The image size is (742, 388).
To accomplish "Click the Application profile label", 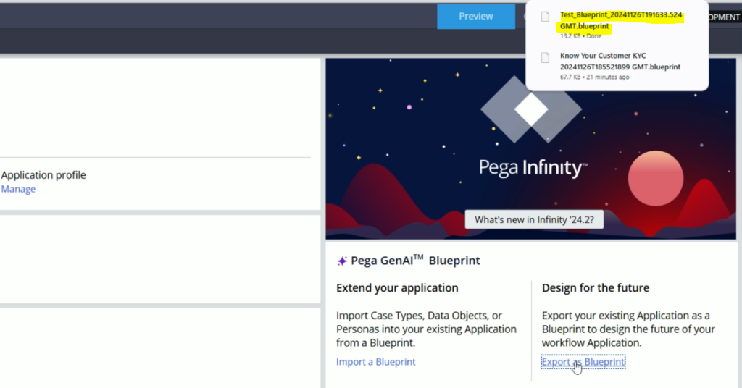I will click(43, 175).
